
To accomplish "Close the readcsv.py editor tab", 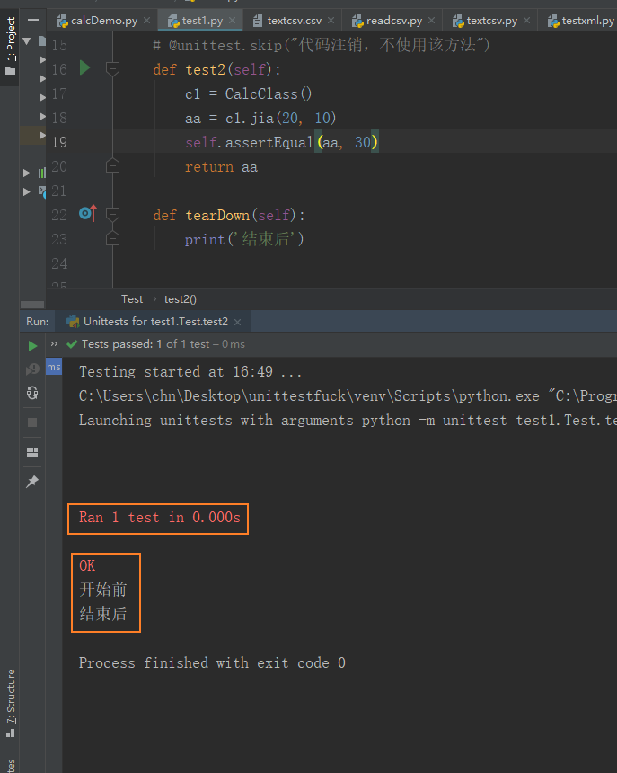I will (431, 21).
